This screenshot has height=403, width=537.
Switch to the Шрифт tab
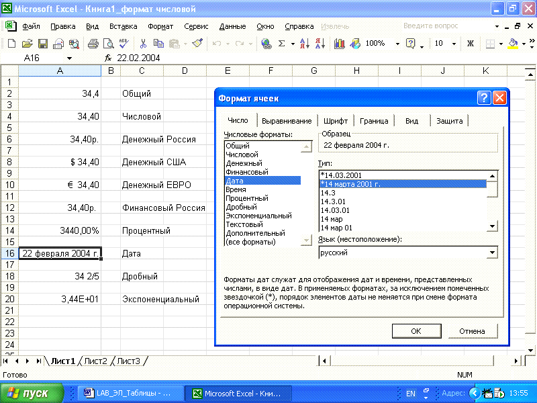[336, 121]
